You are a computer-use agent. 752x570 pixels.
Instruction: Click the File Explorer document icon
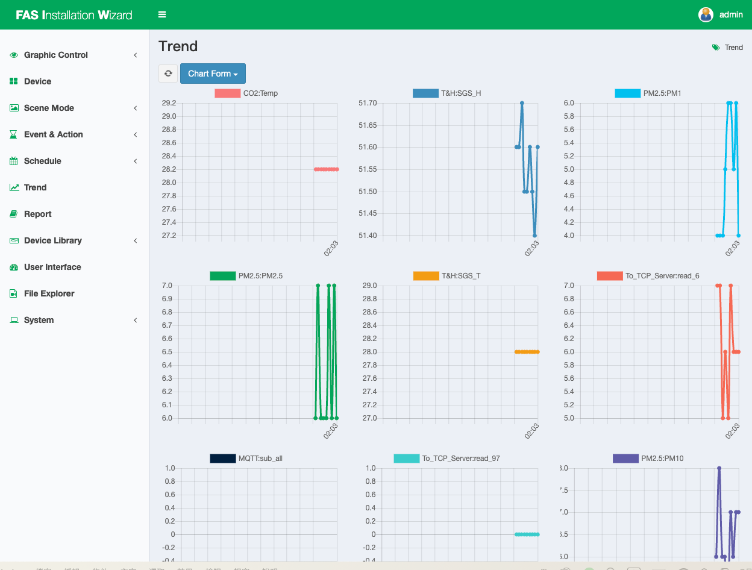[x=14, y=293]
